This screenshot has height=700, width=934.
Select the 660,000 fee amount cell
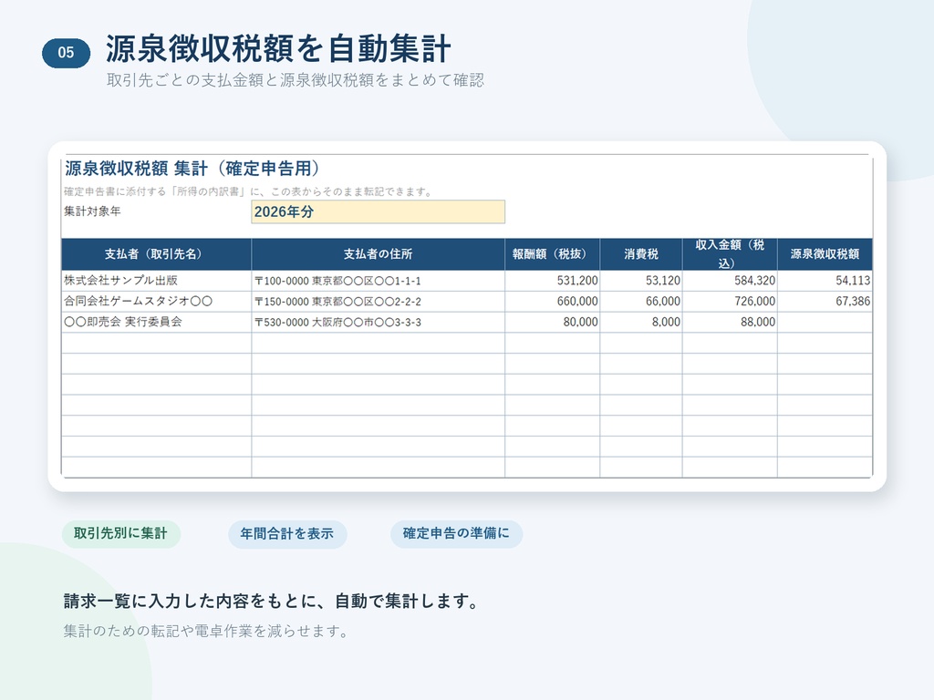(x=552, y=301)
